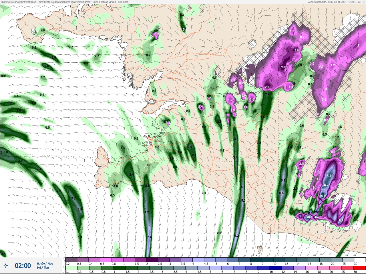This screenshot has height=274, width=366.
Task: Pick the lightest green 0.1 swatch in lower legend row
Action: point(71,268)
